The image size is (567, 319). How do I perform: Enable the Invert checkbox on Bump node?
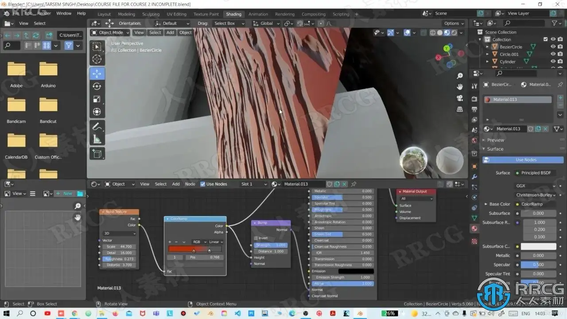[x=256, y=238]
